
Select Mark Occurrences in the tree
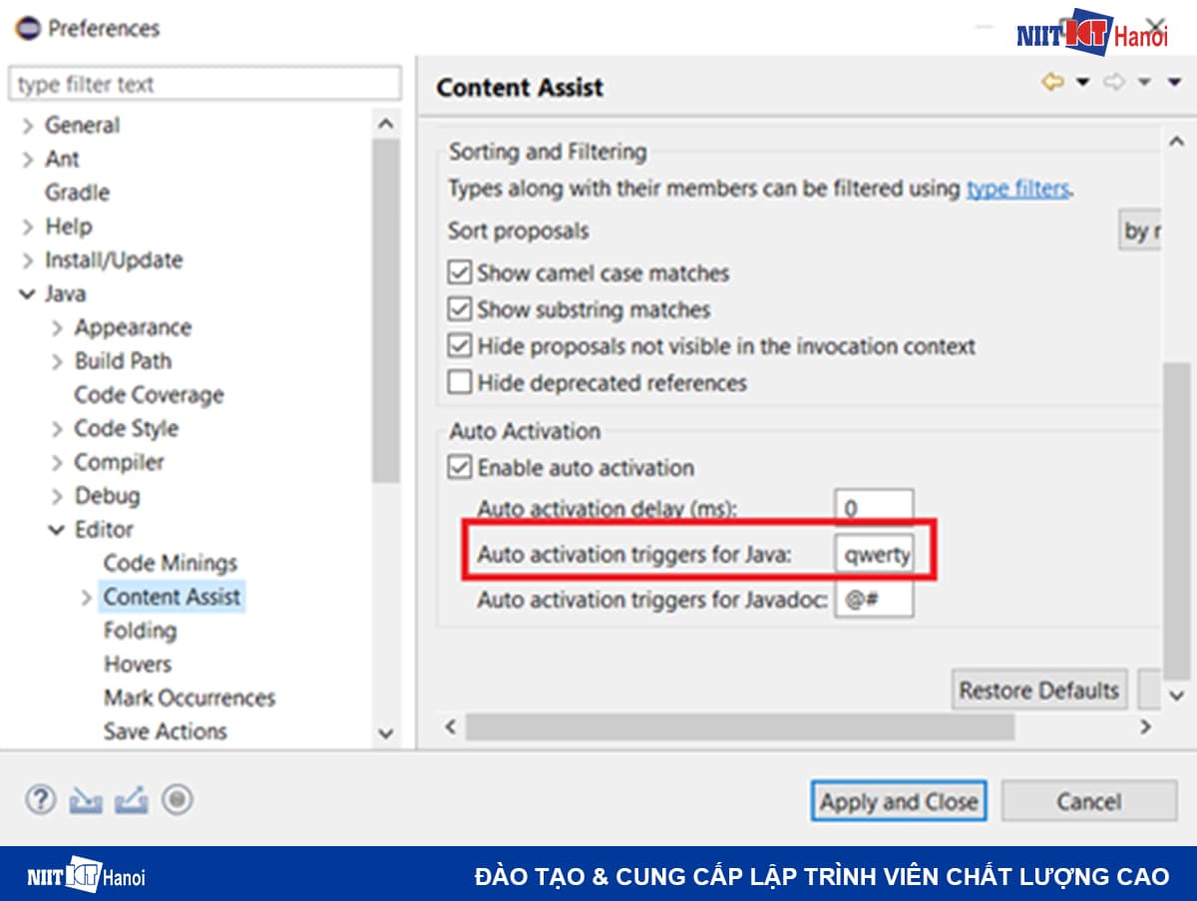(189, 697)
